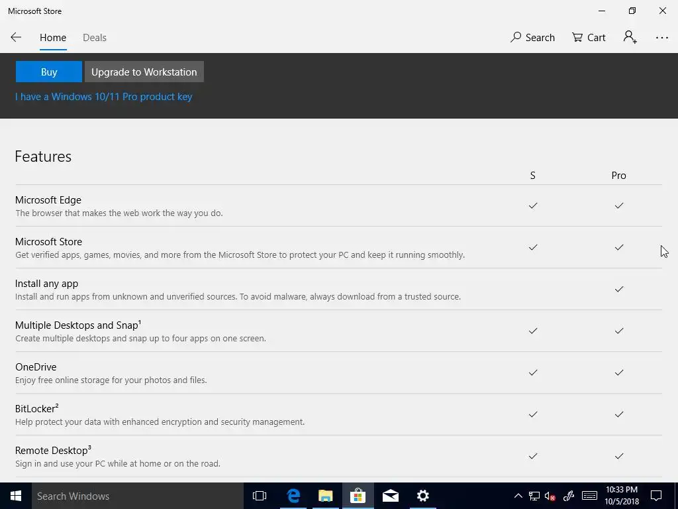
Task: Open Task View from taskbar
Action: (260, 496)
